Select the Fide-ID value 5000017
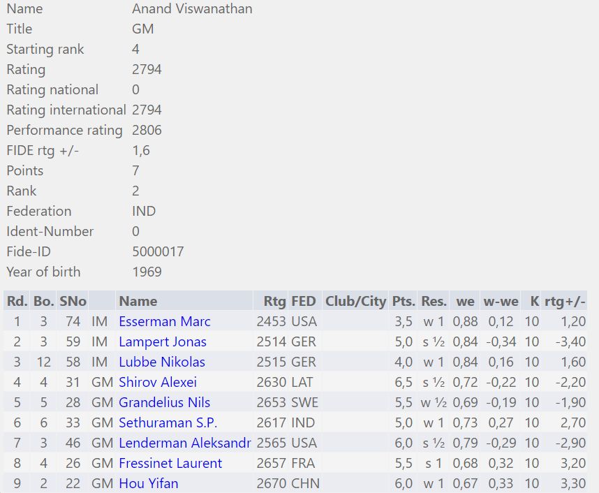This screenshot has height=493, width=599. coord(158,252)
